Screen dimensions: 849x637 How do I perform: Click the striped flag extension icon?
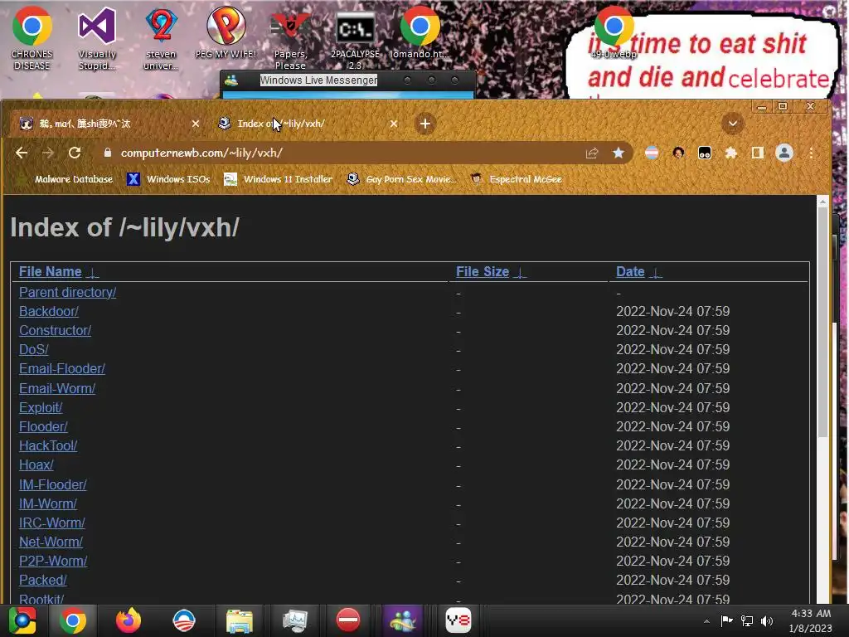652,153
